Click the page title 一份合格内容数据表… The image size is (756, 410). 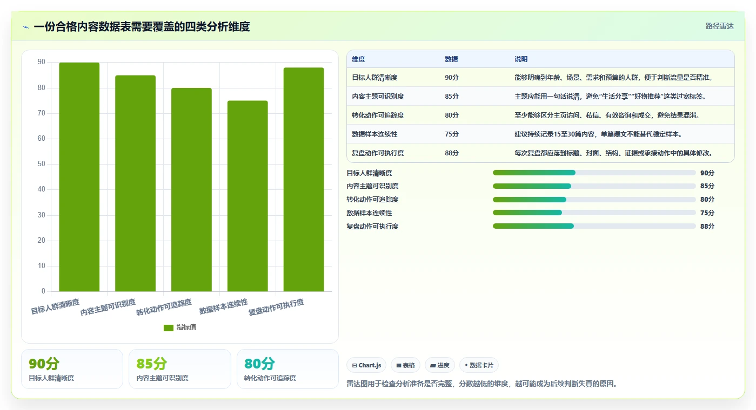[x=142, y=27]
